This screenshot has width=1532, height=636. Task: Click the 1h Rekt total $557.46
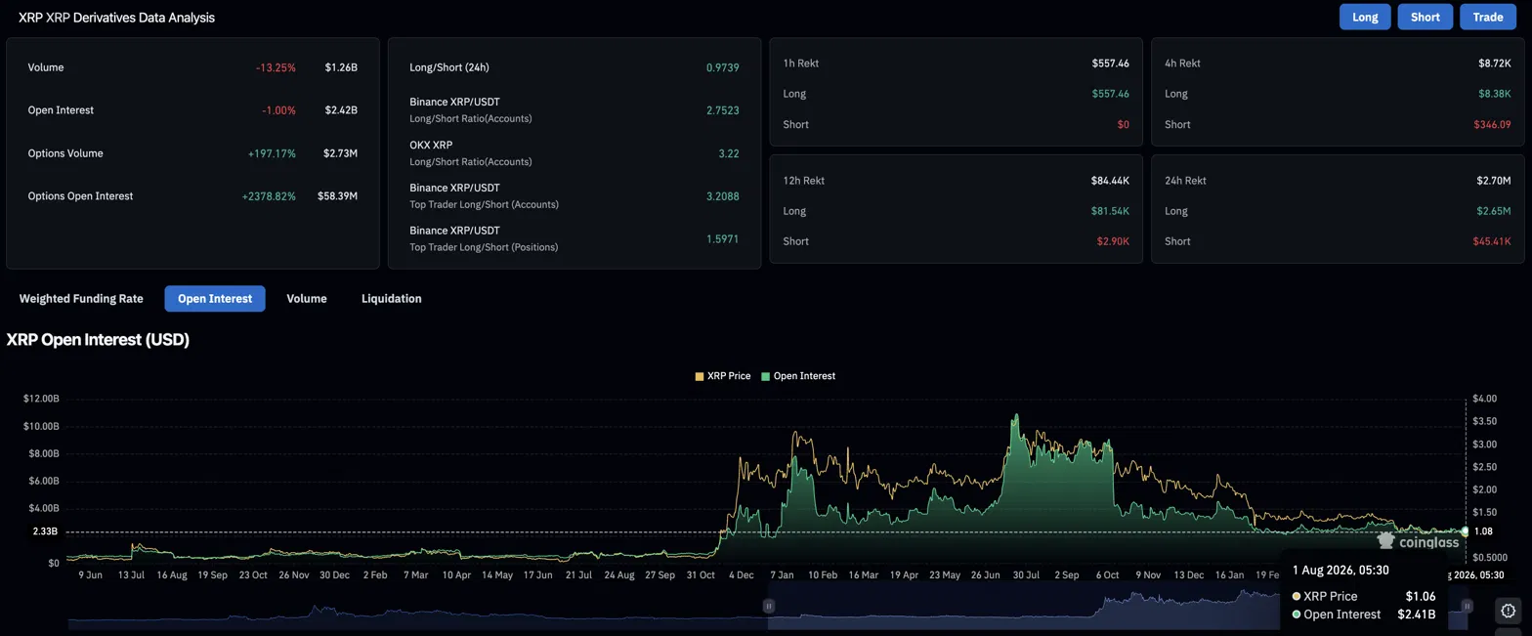[x=1111, y=64]
